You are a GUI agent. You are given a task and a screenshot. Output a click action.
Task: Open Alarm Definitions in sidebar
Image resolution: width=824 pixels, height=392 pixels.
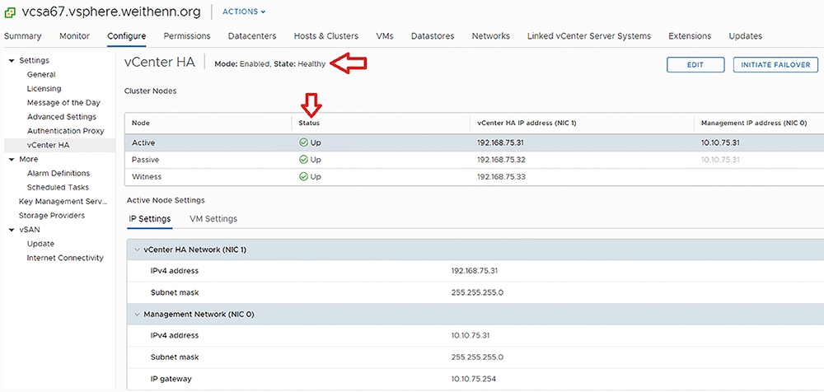coord(59,173)
